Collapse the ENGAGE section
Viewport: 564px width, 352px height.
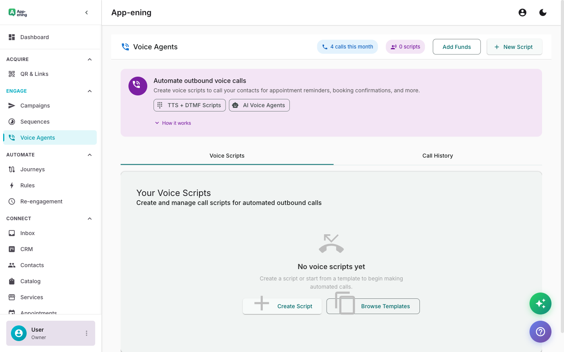[89, 91]
